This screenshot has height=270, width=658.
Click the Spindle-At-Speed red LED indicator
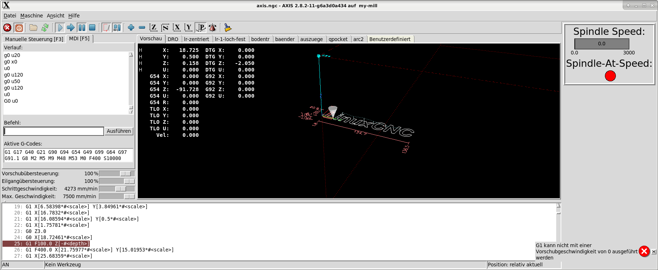point(610,76)
